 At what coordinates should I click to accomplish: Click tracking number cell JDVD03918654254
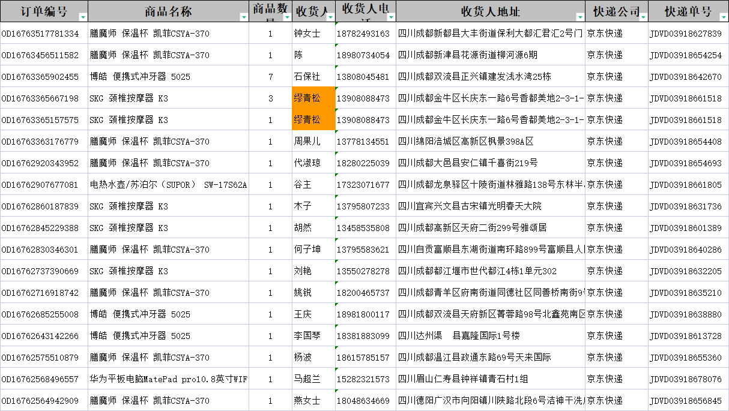tap(689, 55)
